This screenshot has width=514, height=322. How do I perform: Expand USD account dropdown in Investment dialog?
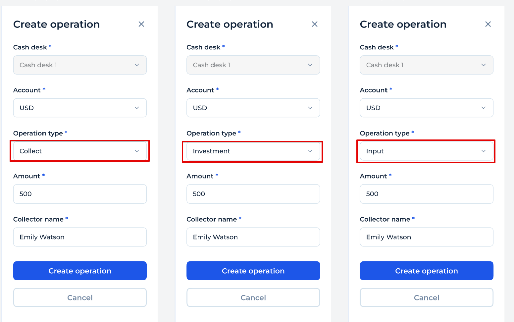point(253,108)
